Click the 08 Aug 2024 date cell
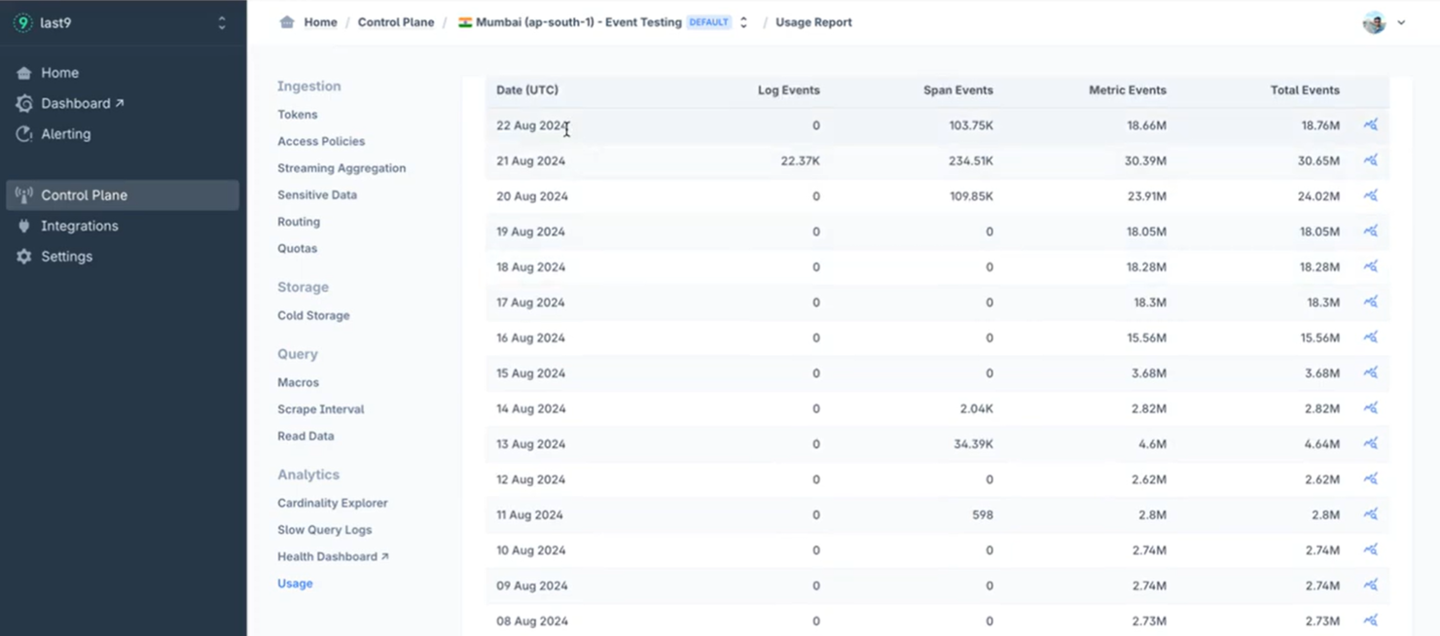 pyautogui.click(x=530, y=620)
